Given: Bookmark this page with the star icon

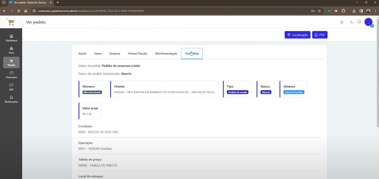Looking at the screenshot, I should click(x=319, y=11).
